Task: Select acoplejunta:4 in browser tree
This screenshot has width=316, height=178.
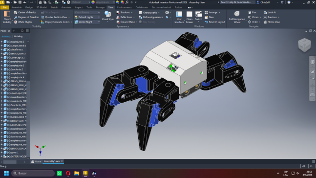Action: [16, 77]
